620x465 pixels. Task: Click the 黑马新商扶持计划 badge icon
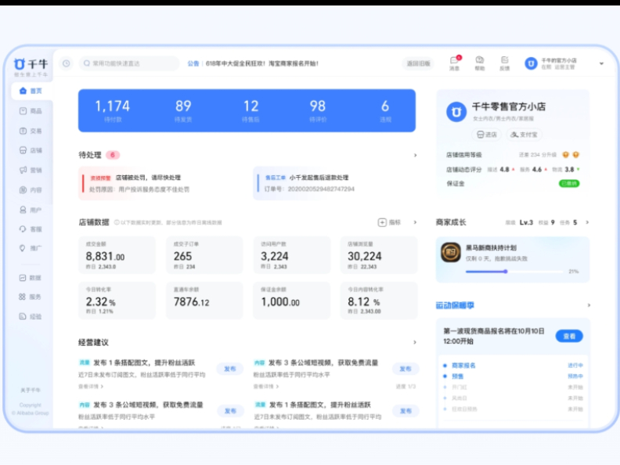[x=451, y=252]
